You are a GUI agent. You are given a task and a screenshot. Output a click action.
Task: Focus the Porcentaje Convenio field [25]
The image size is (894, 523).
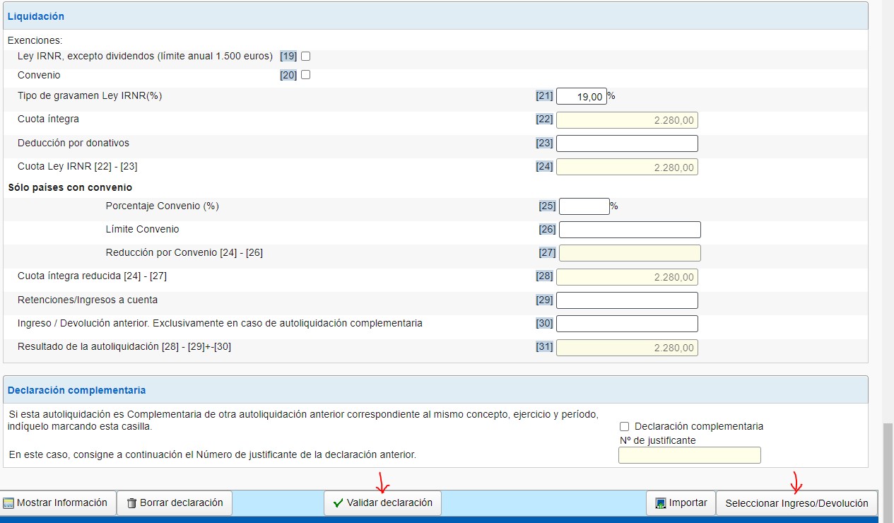pos(584,206)
